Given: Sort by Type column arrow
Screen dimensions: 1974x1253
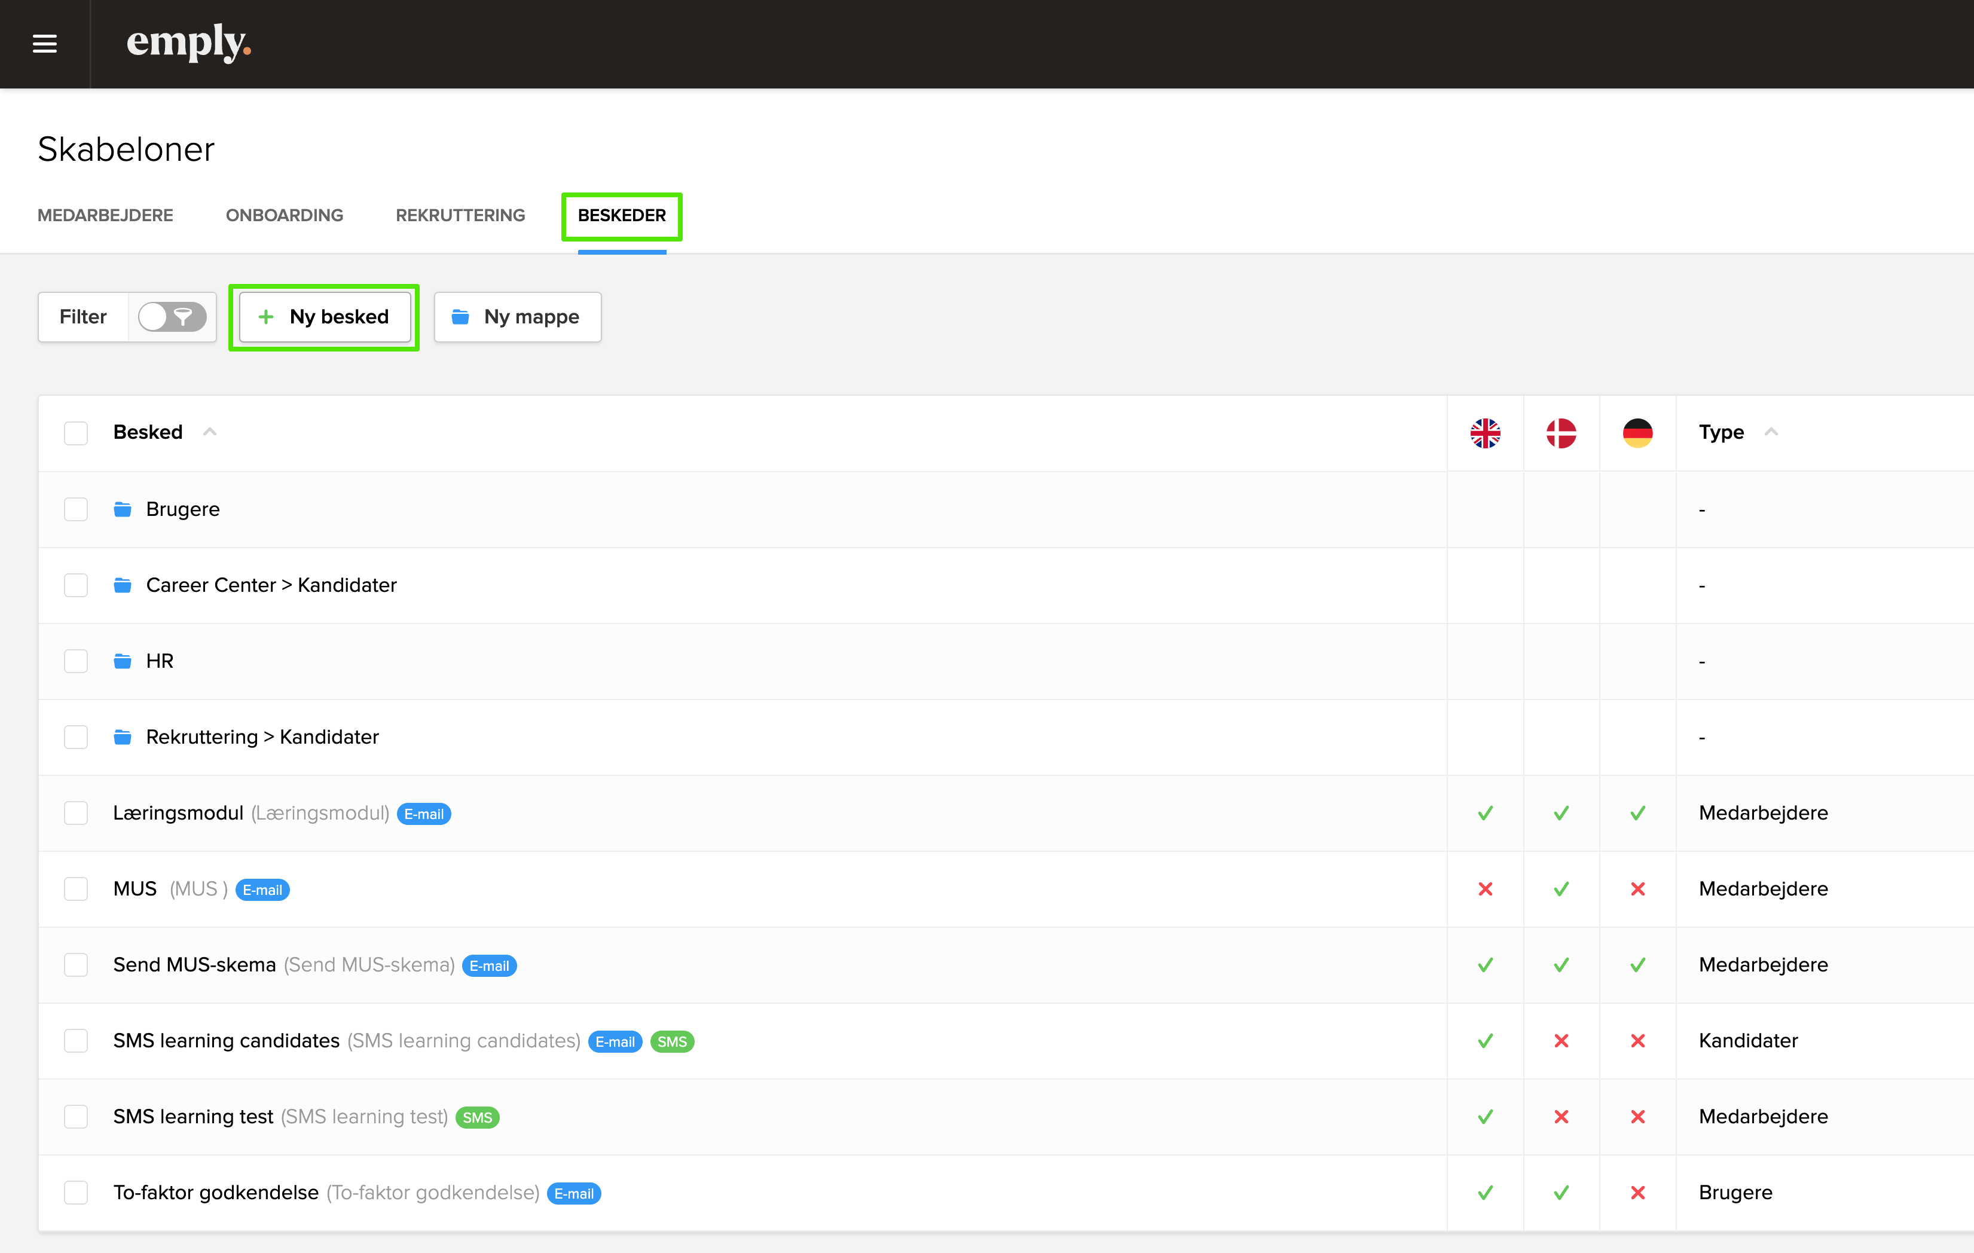Looking at the screenshot, I should tap(1771, 432).
